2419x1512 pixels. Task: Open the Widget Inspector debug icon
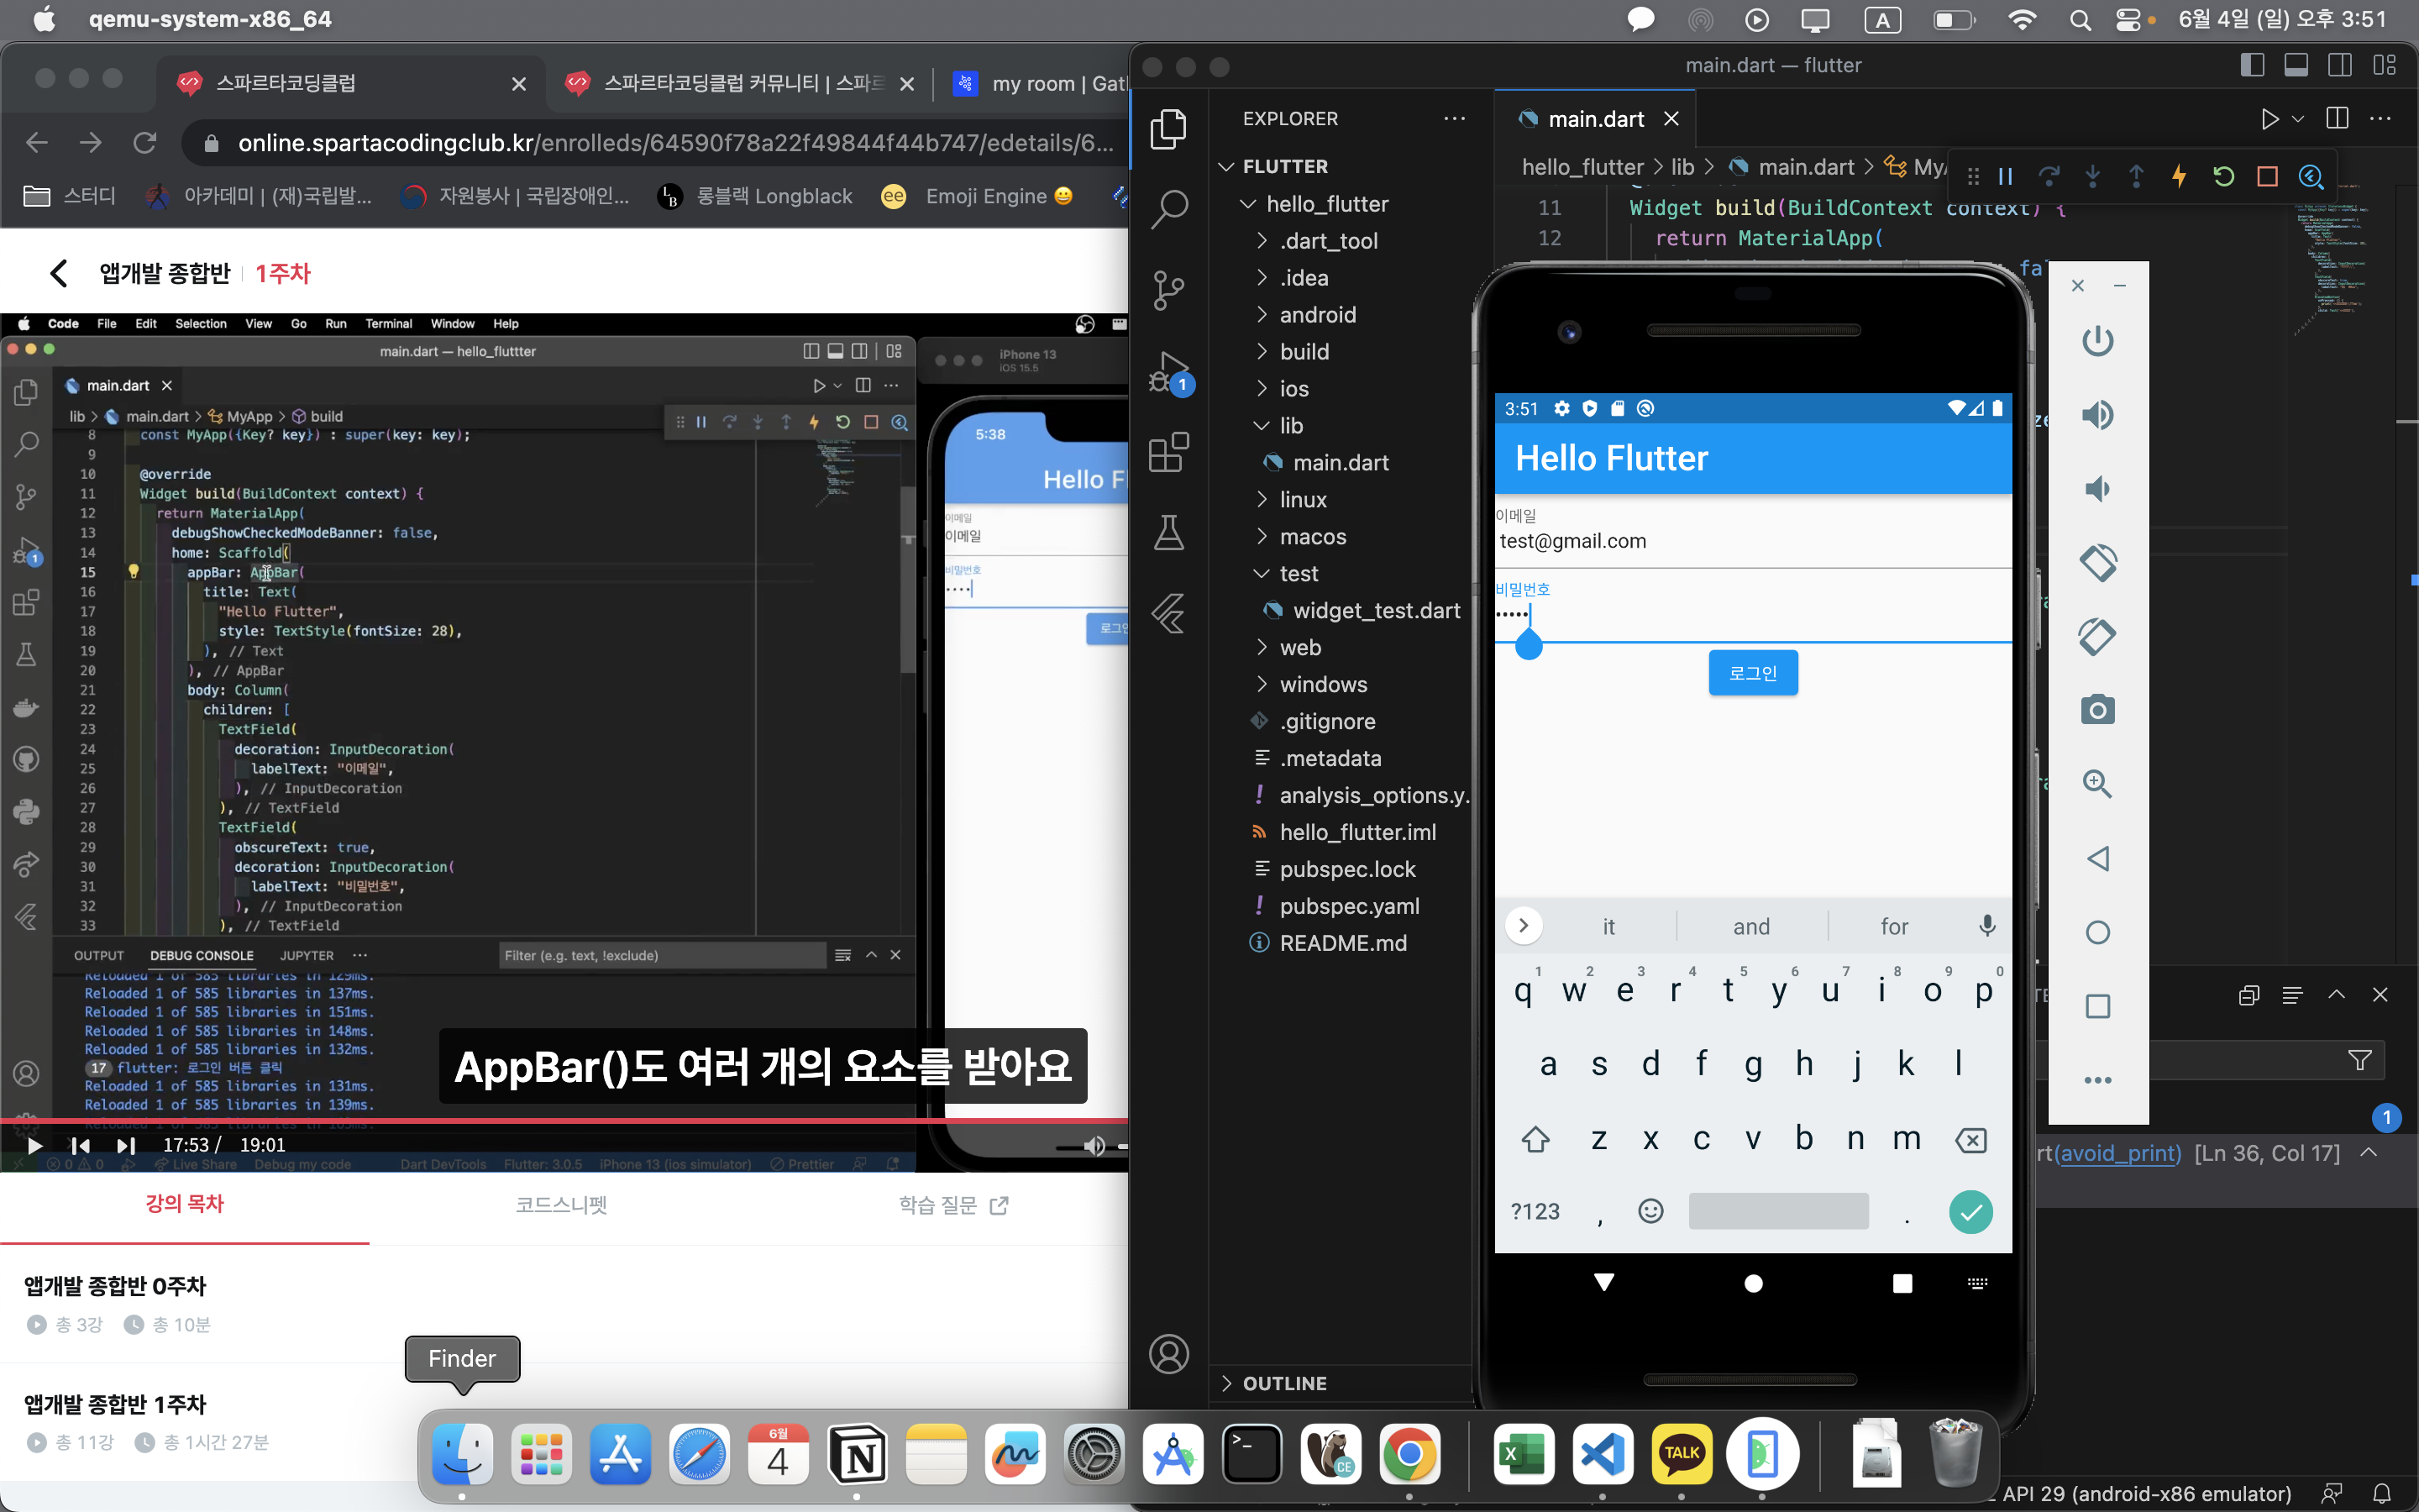[x=2311, y=177]
